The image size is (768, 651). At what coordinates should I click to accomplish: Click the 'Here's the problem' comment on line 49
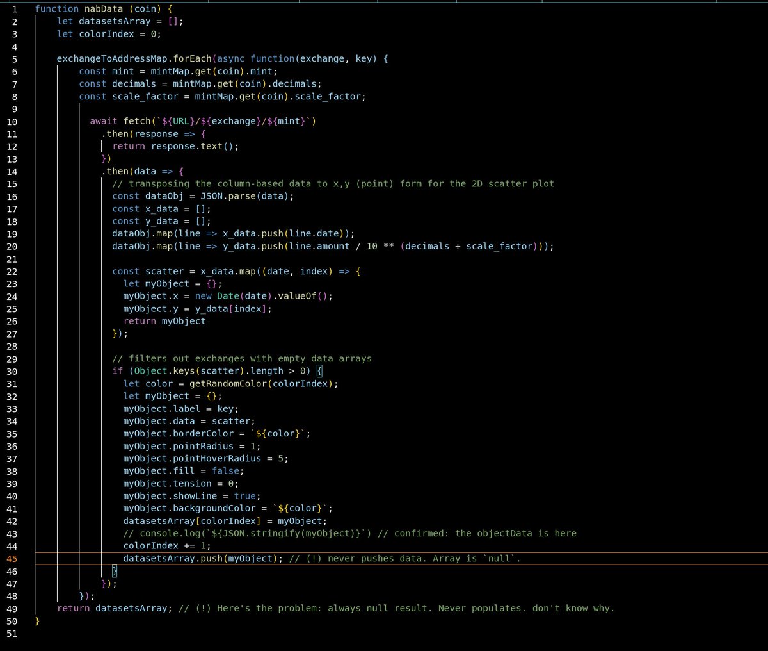coord(396,608)
